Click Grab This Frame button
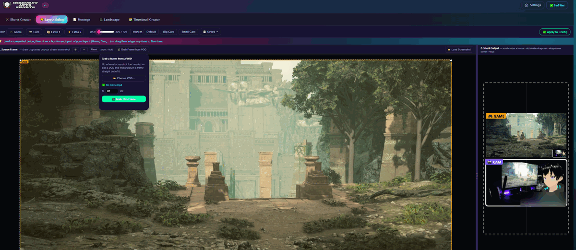The width and height of the screenshot is (576, 250). pos(124,99)
